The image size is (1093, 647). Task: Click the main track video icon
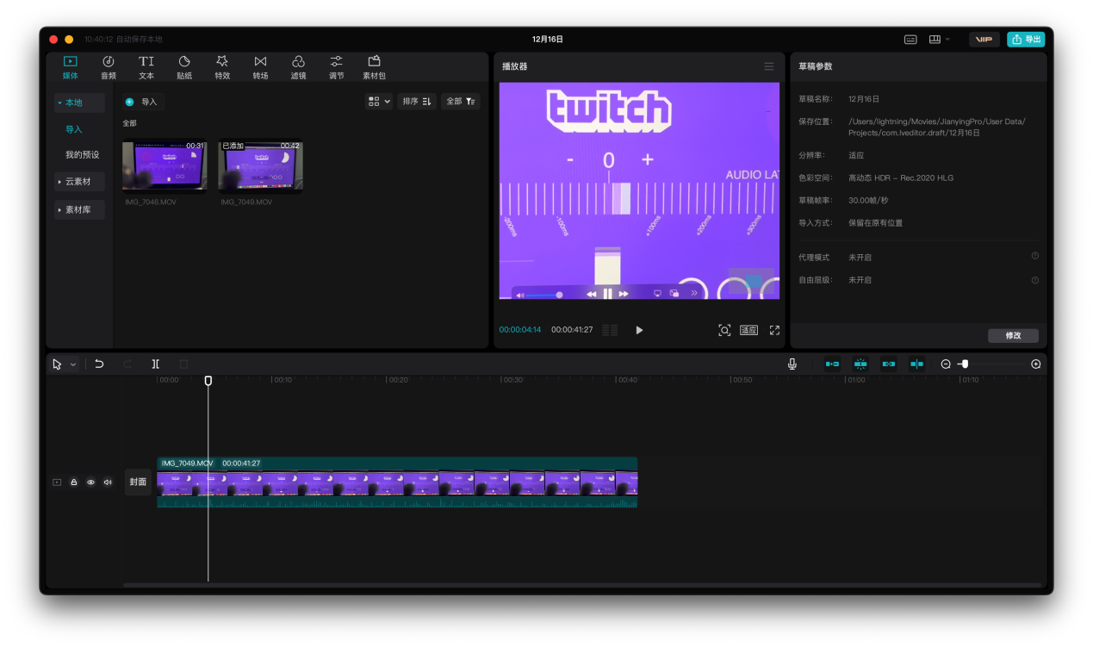(57, 482)
